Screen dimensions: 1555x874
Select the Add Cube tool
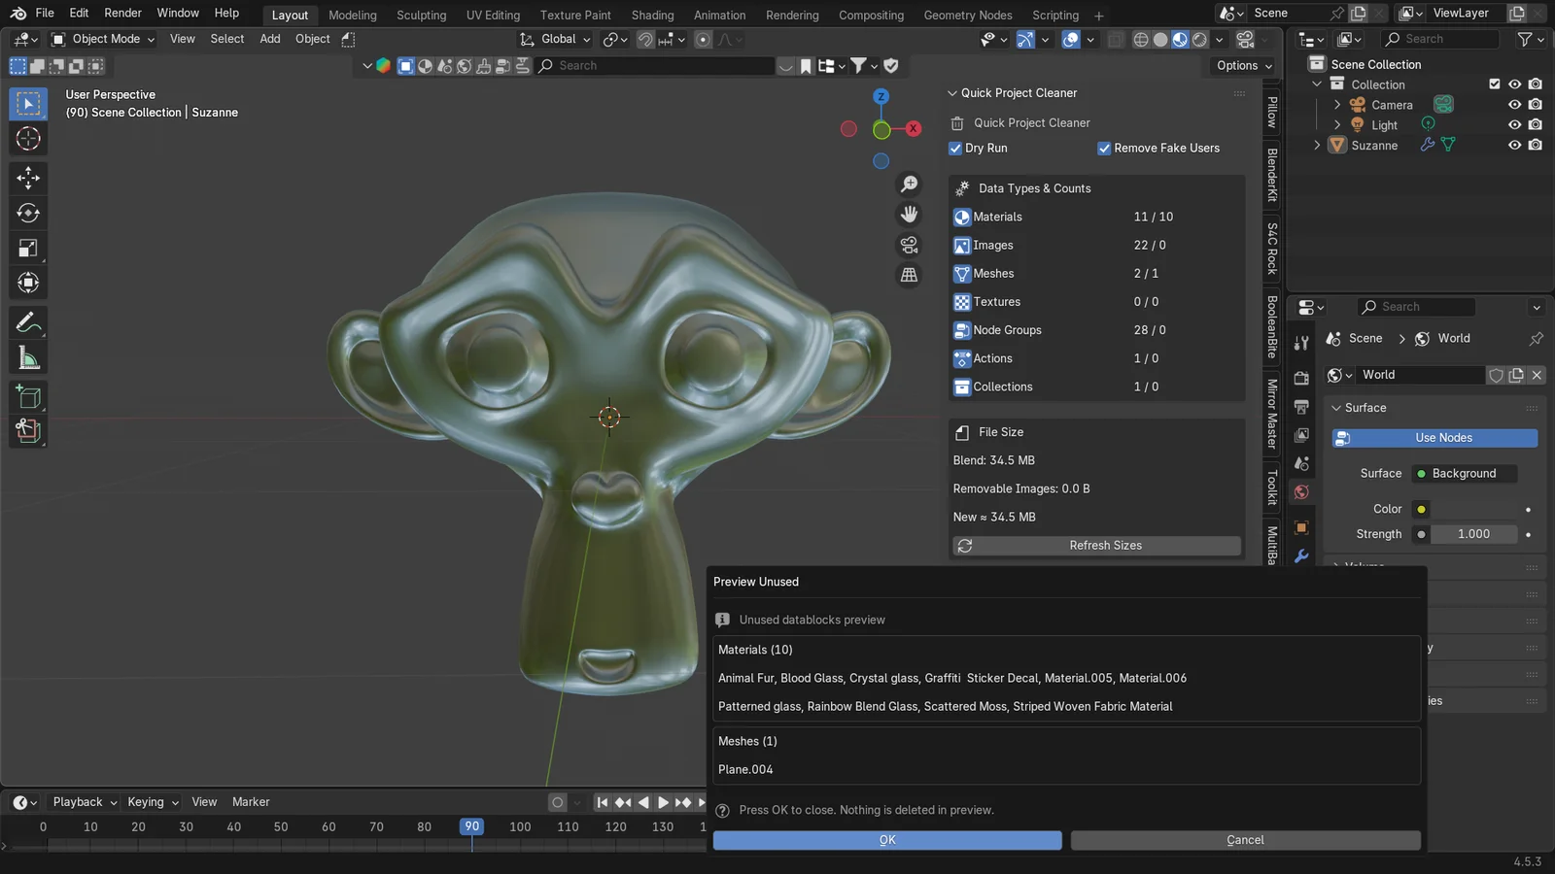coord(28,396)
